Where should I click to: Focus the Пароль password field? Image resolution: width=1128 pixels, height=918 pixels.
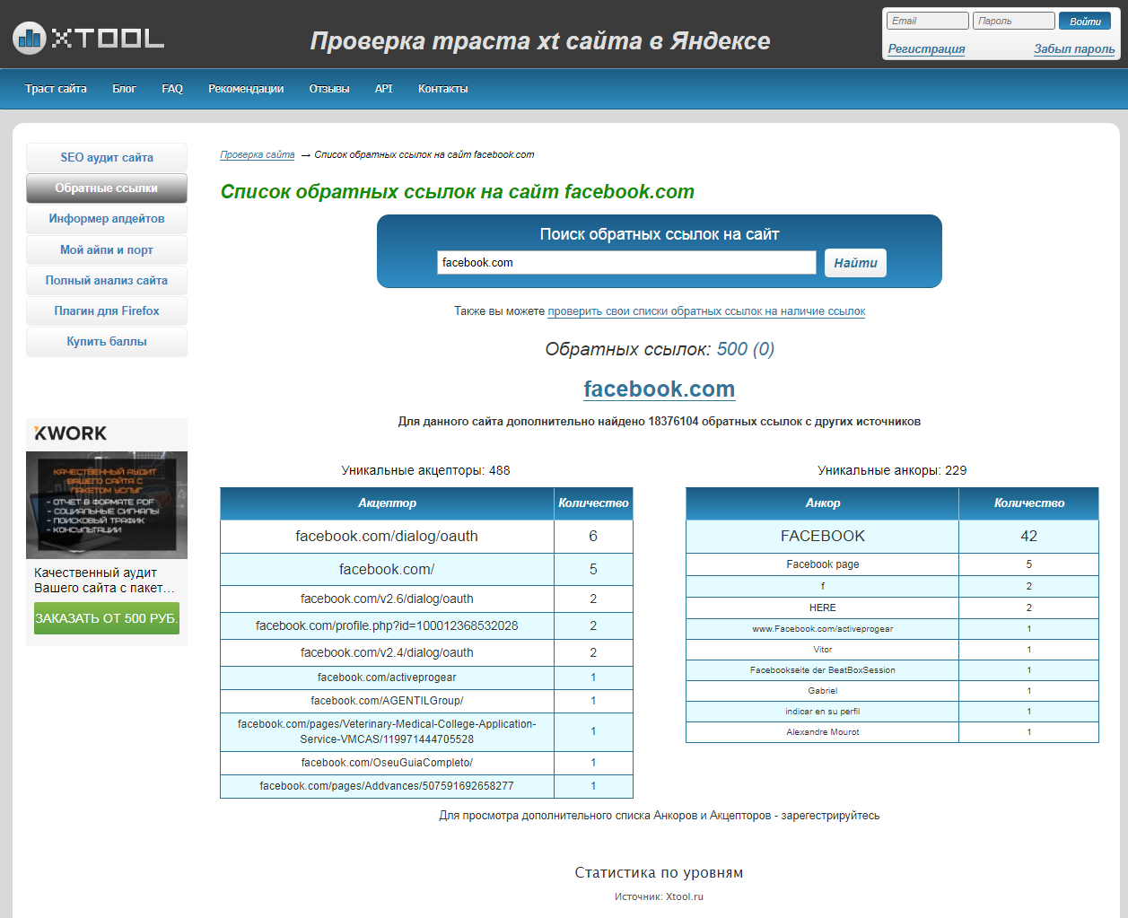click(x=1014, y=21)
